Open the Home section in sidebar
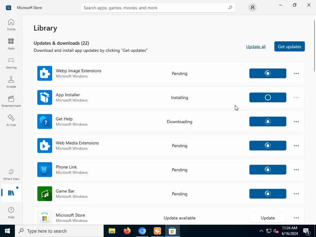This screenshot has height=237, width=316. pos(11,25)
